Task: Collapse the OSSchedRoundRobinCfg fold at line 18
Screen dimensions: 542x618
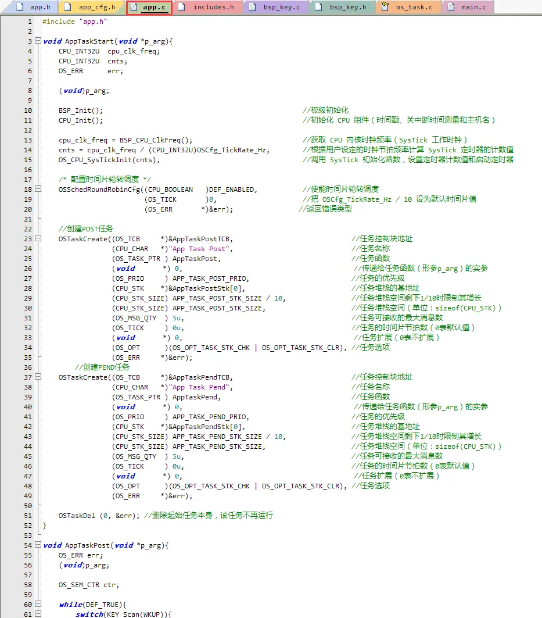Action: [38, 190]
